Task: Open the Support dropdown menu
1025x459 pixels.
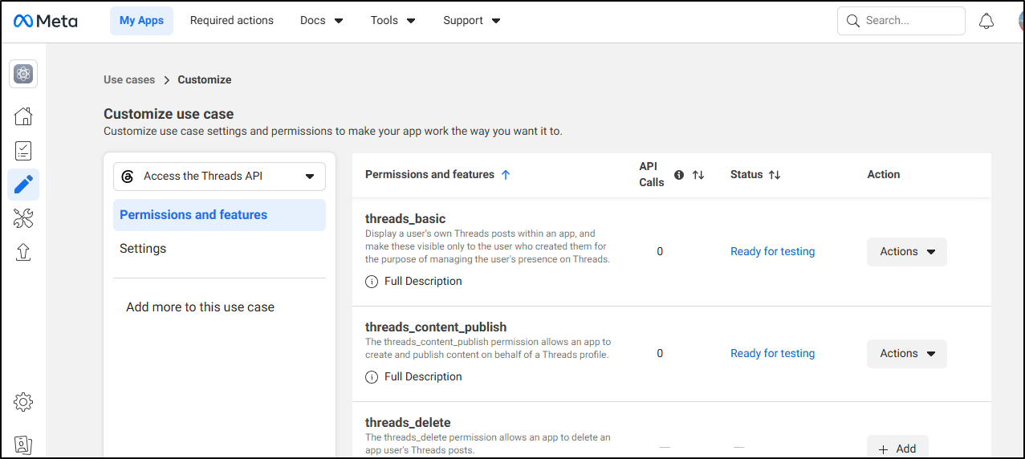Action: [x=472, y=21]
